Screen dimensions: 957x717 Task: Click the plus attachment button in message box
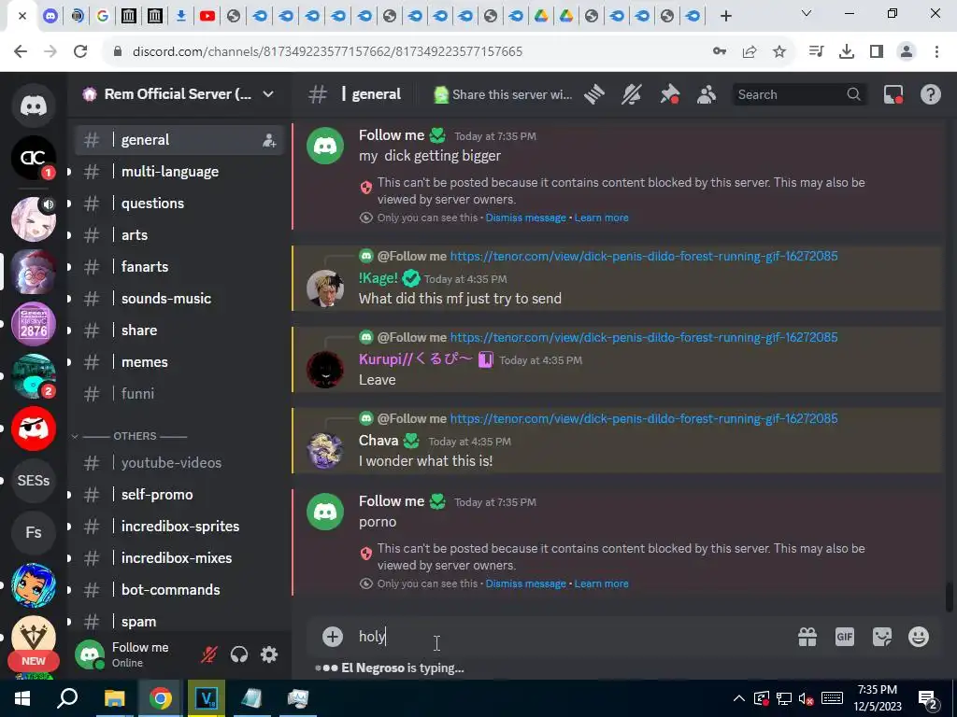click(333, 637)
